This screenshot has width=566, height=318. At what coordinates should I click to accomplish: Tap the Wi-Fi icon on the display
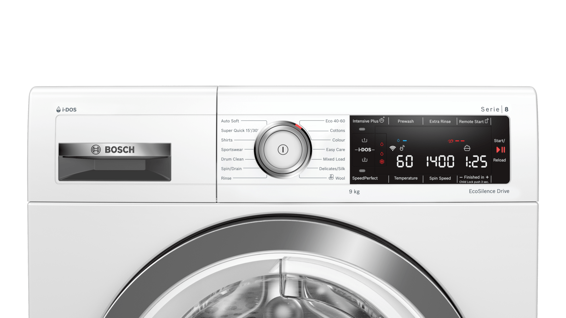click(393, 148)
